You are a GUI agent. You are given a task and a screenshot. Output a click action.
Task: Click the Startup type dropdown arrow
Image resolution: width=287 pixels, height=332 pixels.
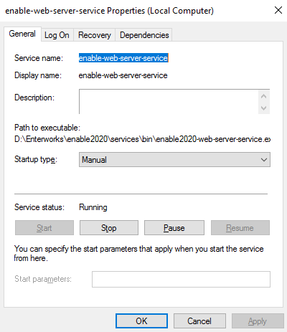click(264, 159)
